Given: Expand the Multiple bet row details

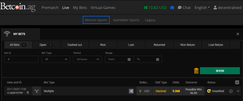Looking at the screenshot, I should point(238,91).
